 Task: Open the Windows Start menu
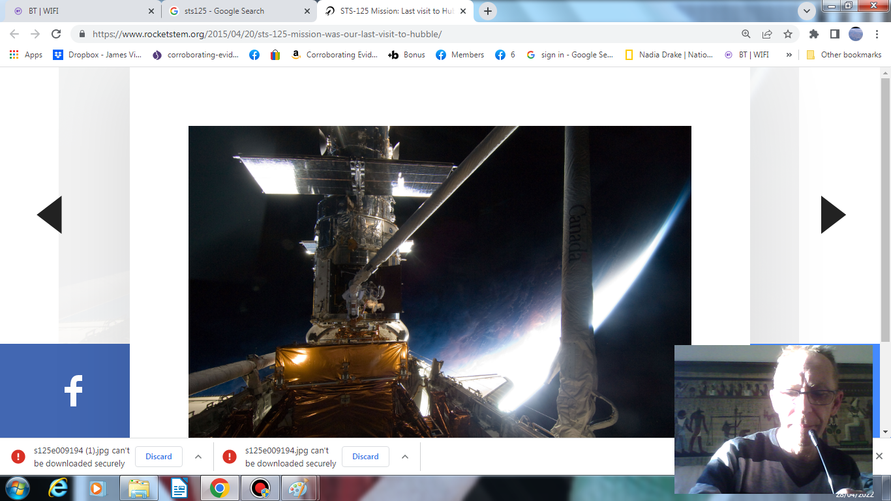pyautogui.click(x=16, y=488)
